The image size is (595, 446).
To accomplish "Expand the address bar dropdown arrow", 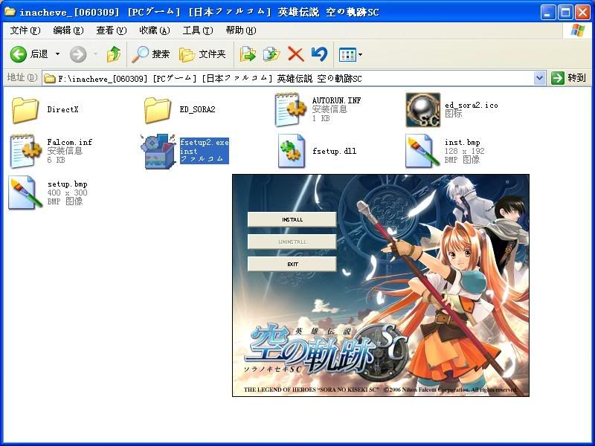I will pyautogui.click(x=539, y=79).
